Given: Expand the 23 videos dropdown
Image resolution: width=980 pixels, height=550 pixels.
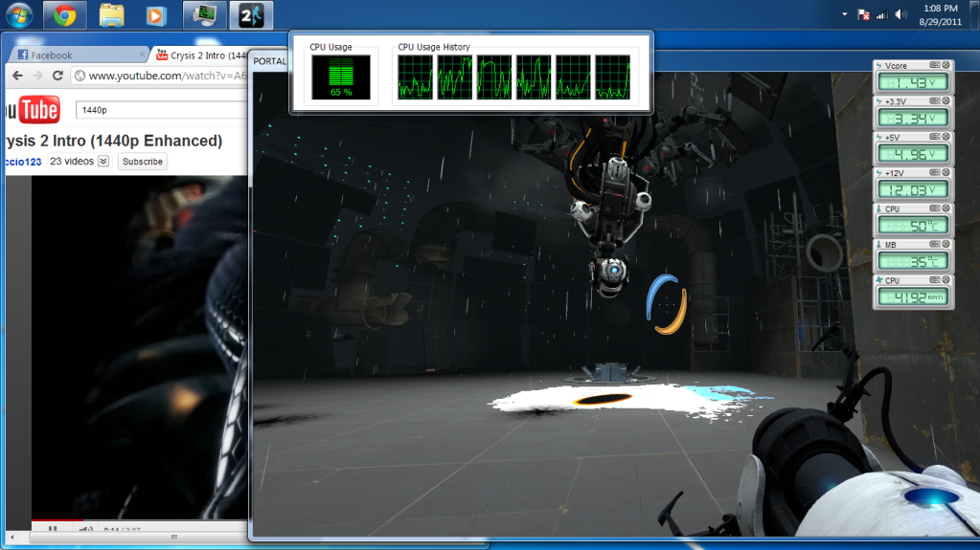Looking at the screenshot, I should click(103, 161).
